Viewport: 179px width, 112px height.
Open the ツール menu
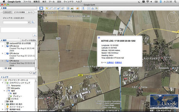pyautogui.click(x=51, y=2)
